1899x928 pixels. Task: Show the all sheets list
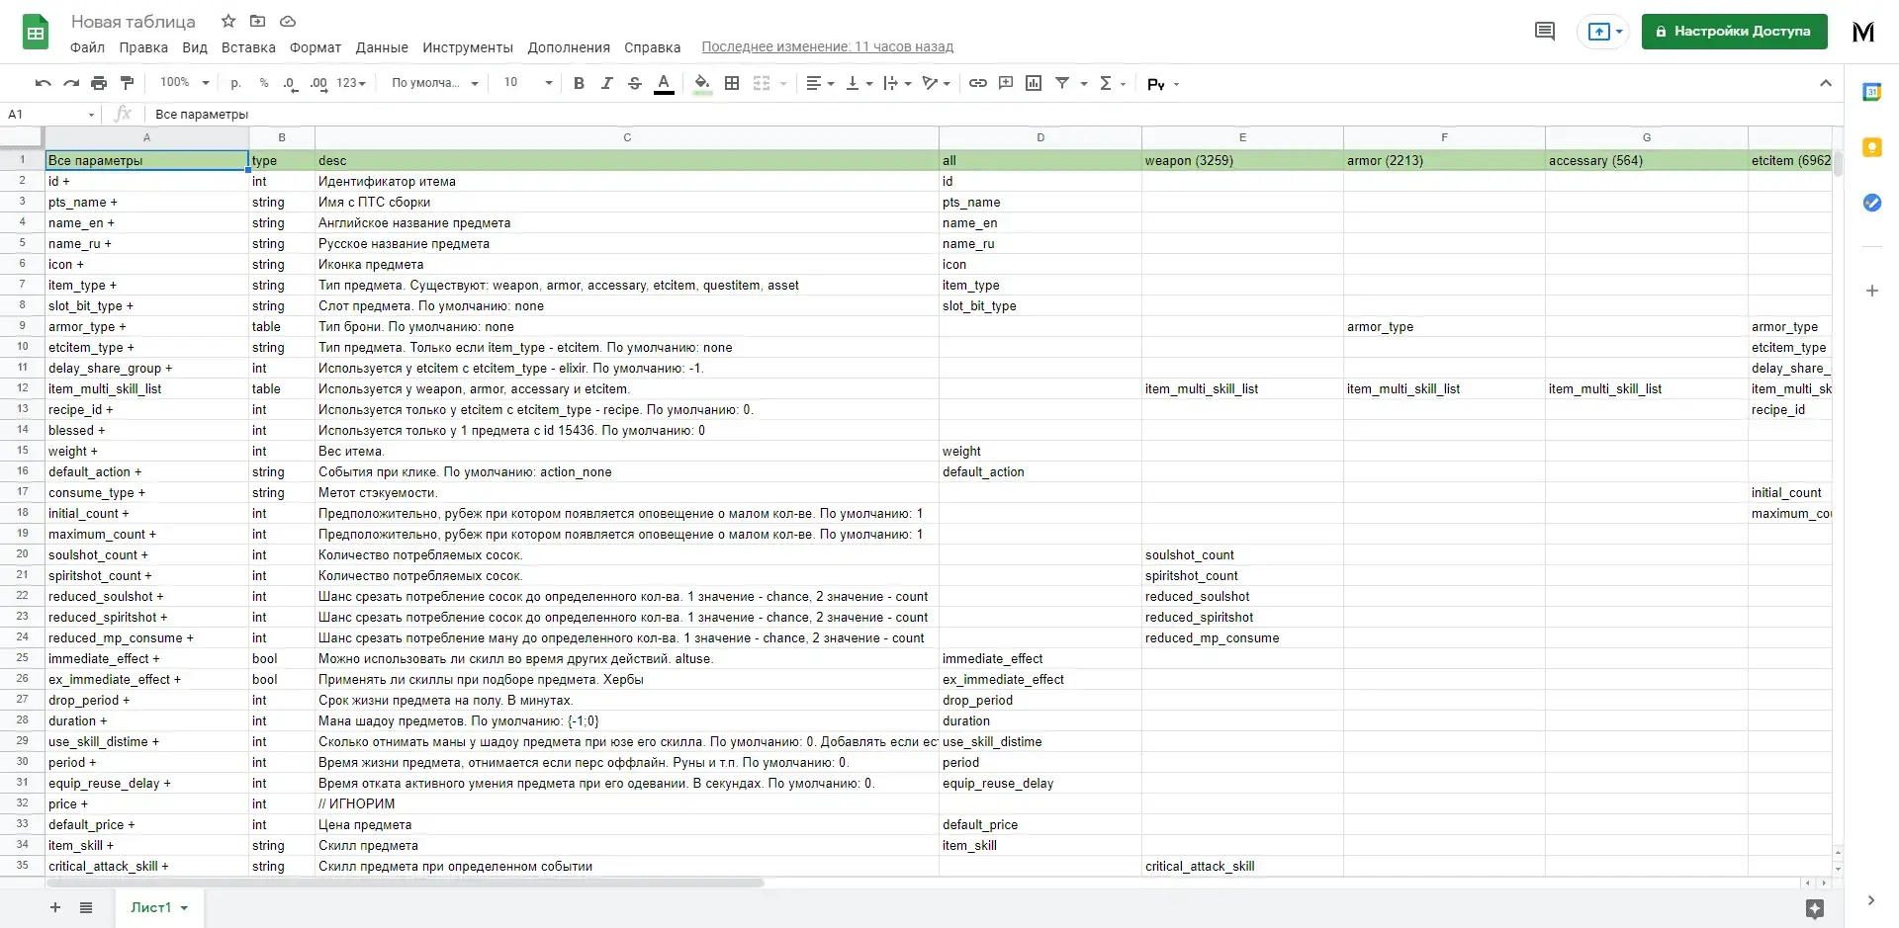coord(86,907)
